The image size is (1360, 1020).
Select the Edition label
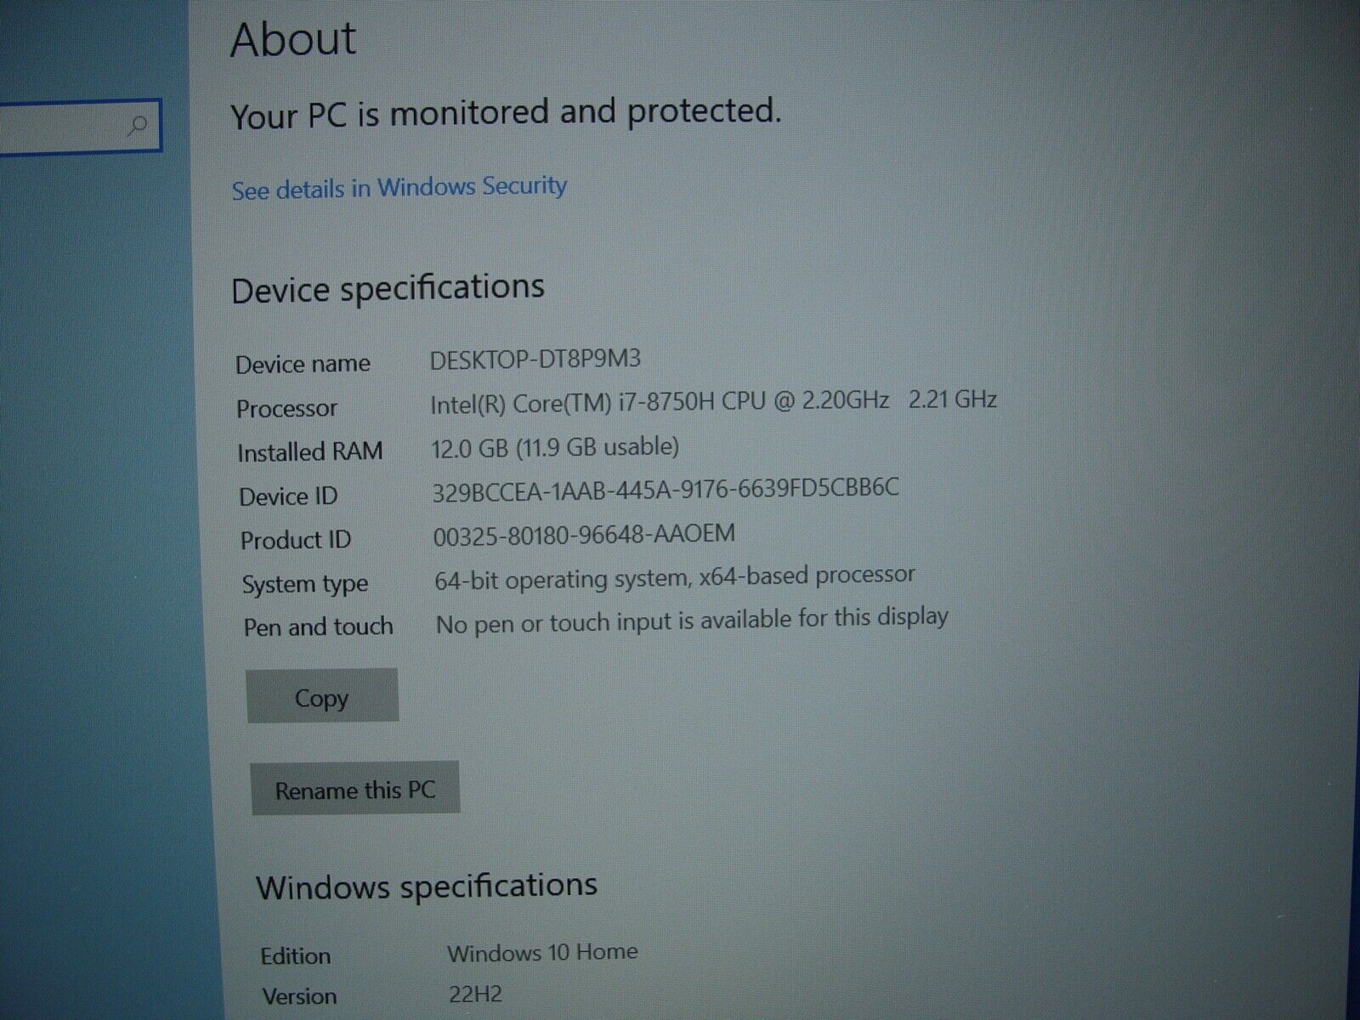pos(296,956)
